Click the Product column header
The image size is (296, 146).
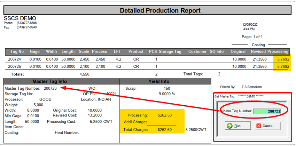point(136,51)
